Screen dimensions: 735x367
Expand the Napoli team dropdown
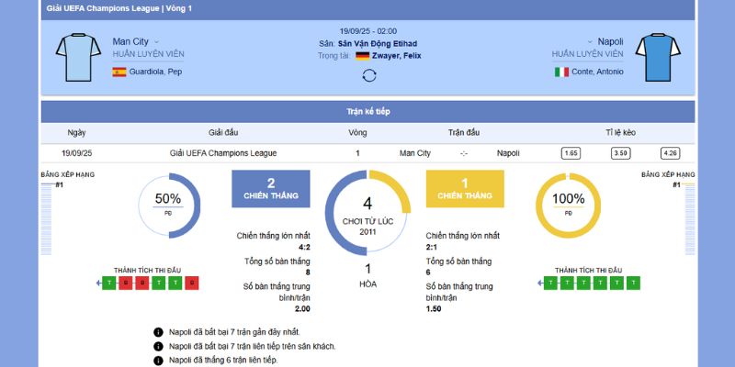pyautogui.click(x=589, y=41)
